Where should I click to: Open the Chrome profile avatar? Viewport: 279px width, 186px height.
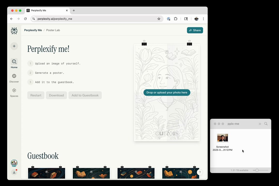point(196,19)
